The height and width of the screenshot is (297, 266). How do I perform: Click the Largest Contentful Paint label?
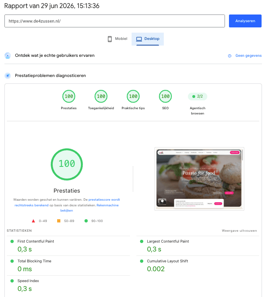pyautogui.click(x=168, y=241)
